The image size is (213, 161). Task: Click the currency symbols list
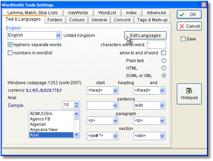pyautogui.click(x=44, y=90)
